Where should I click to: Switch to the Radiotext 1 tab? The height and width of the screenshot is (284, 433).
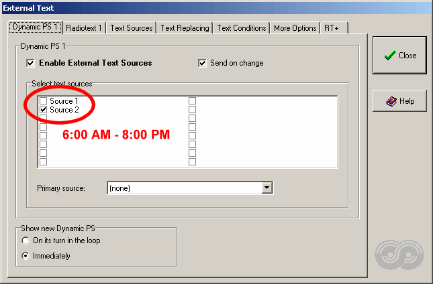84,28
